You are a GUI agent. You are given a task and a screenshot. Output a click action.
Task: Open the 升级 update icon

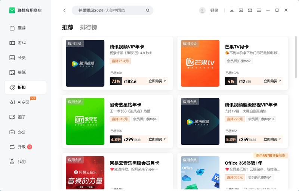click(x=12, y=147)
